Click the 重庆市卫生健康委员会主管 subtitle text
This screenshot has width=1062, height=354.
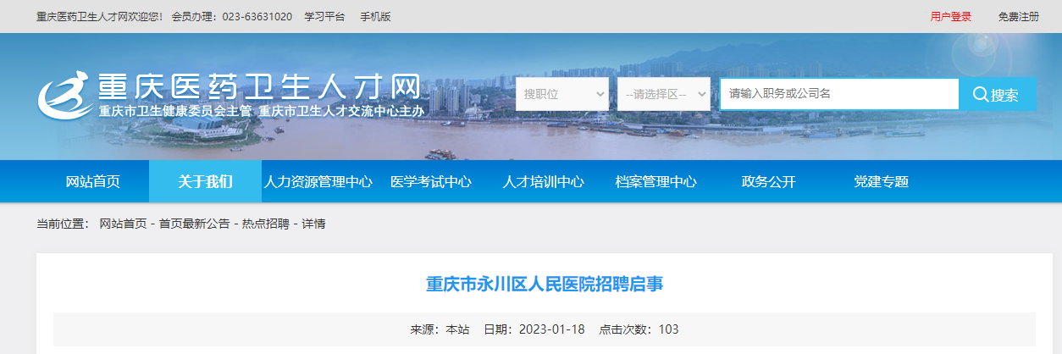pyautogui.click(x=175, y=112)
